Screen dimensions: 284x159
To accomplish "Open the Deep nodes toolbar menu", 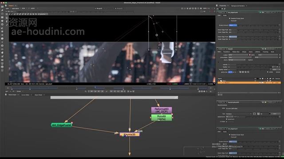I will tap(2, 45).
